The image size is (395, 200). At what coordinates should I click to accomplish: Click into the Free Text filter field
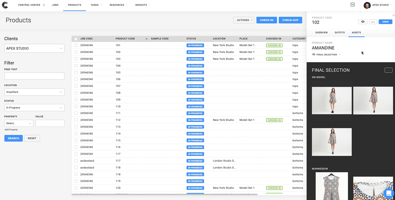(x=34, y=76)
